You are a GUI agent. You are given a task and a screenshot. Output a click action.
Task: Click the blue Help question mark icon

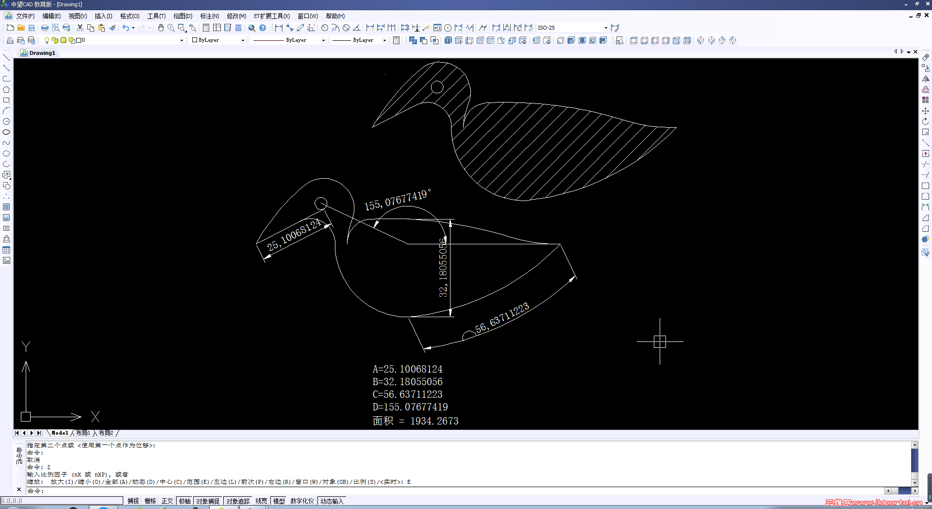point(263,28)
